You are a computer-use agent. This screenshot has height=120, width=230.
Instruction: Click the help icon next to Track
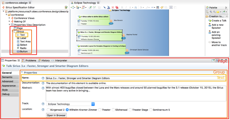coord(43,104)
